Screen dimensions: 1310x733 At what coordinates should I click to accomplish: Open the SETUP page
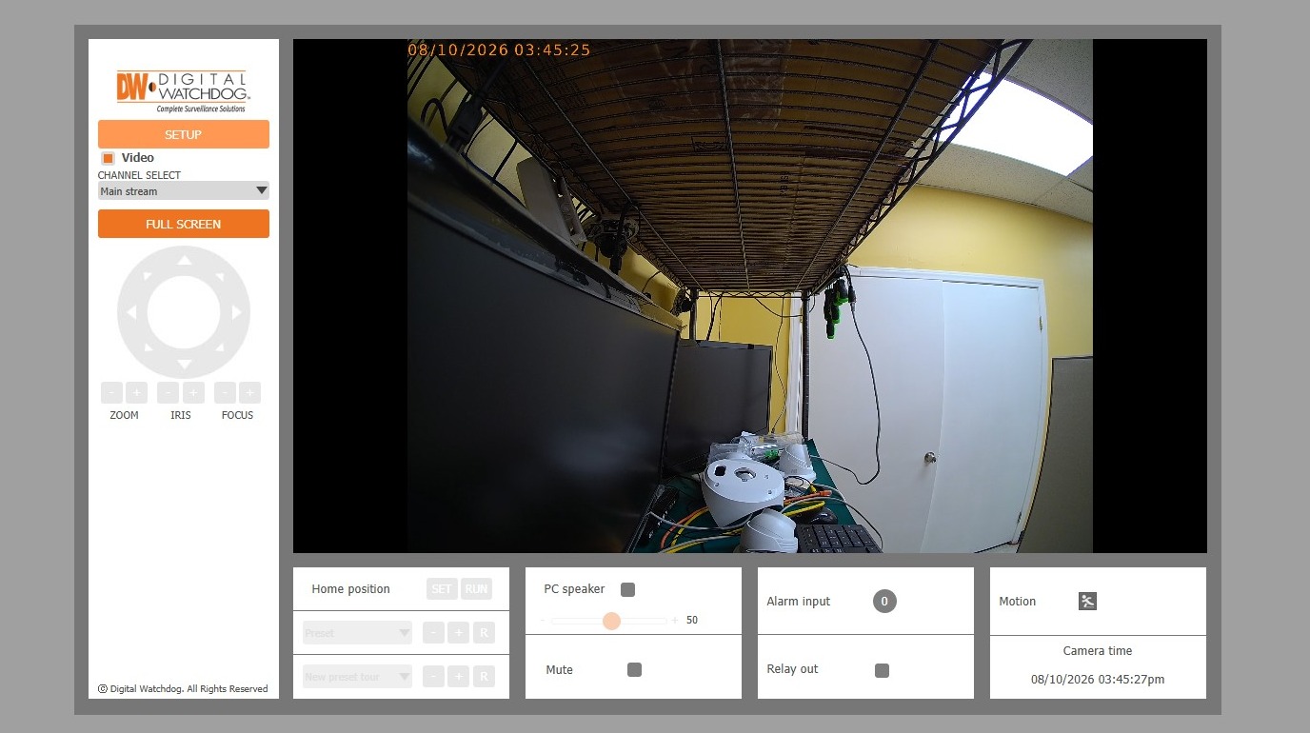click(x=184, y=134)
